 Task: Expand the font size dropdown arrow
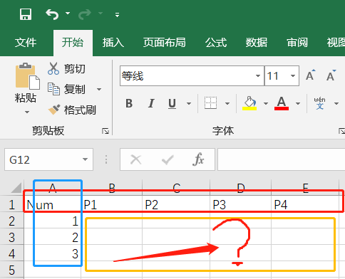pos(293,76)
